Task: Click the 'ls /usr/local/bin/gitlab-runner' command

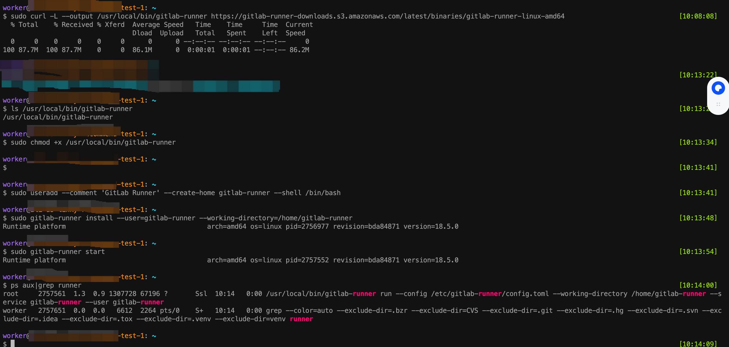Action: coord(72,109)
